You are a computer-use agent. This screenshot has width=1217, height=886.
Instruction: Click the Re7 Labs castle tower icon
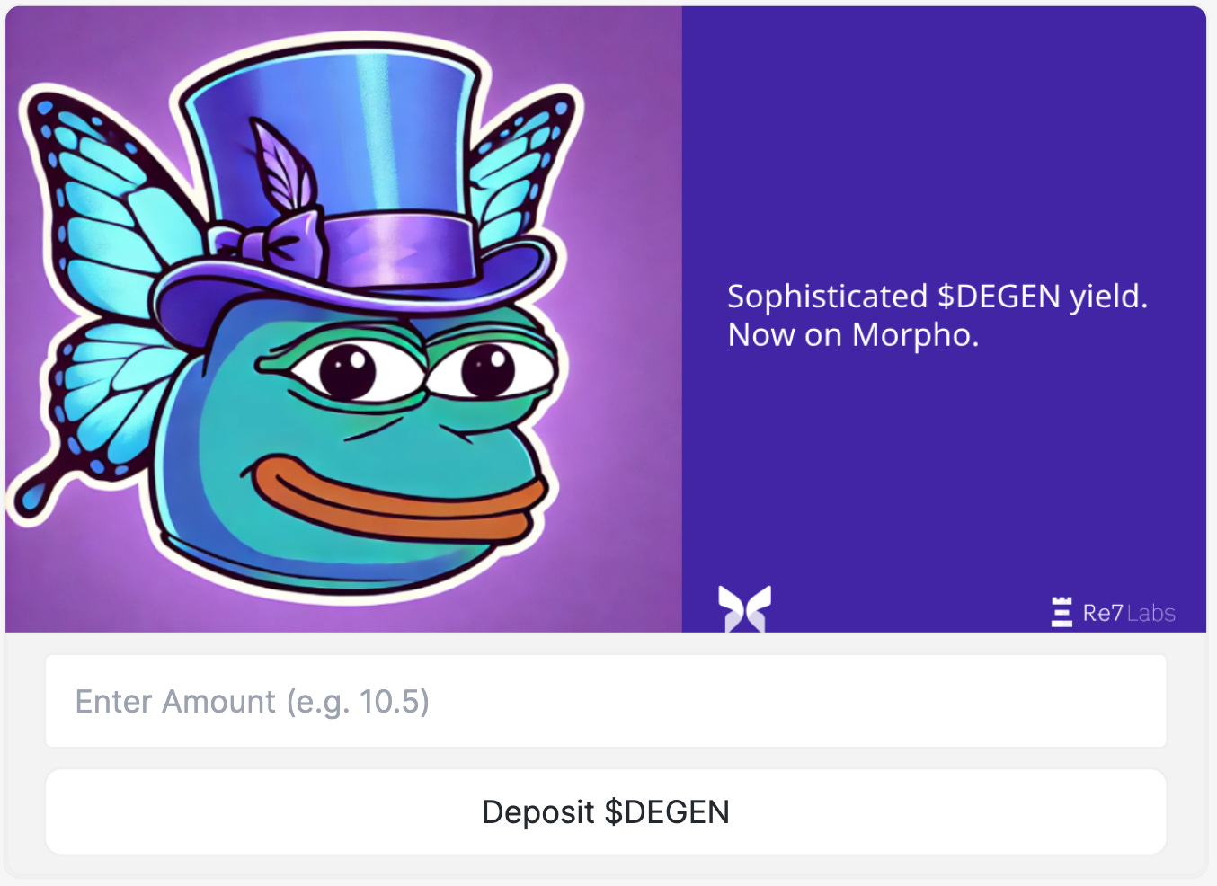pos(1062,612)
